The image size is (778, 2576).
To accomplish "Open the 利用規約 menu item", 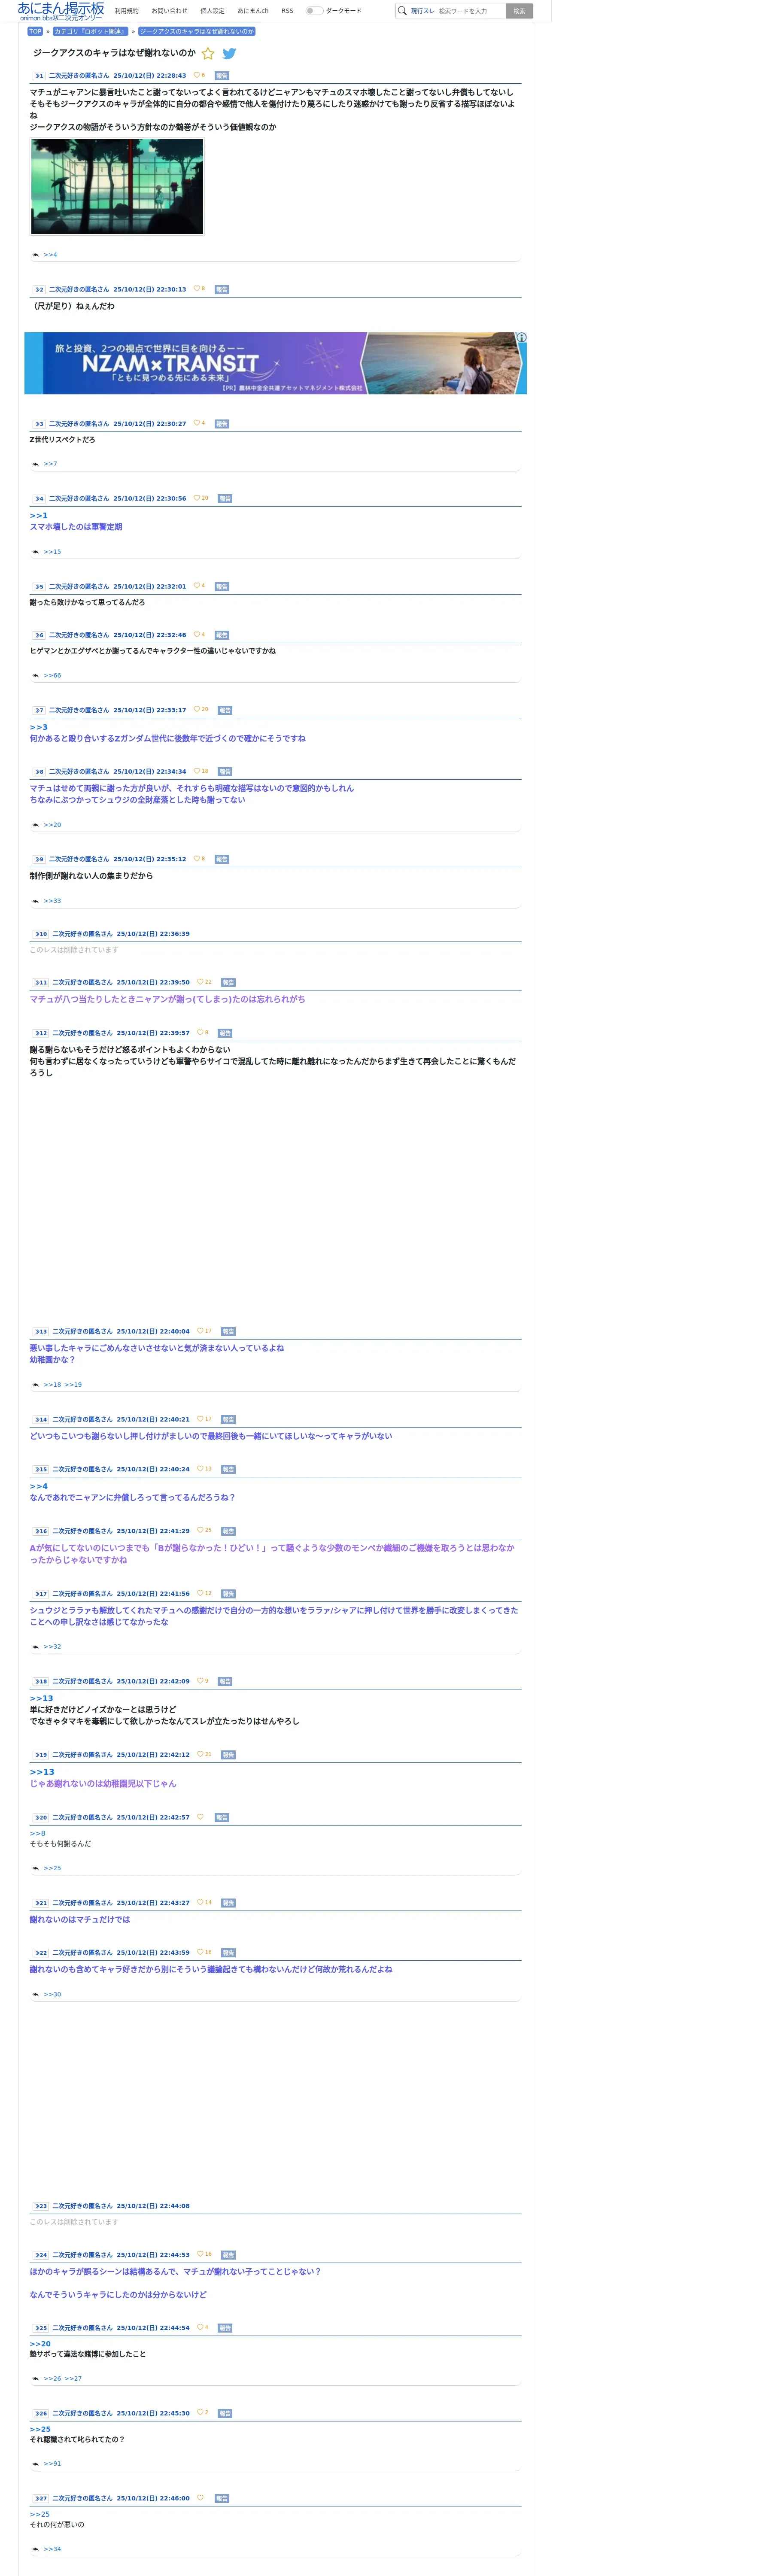I will click(127, 11).
